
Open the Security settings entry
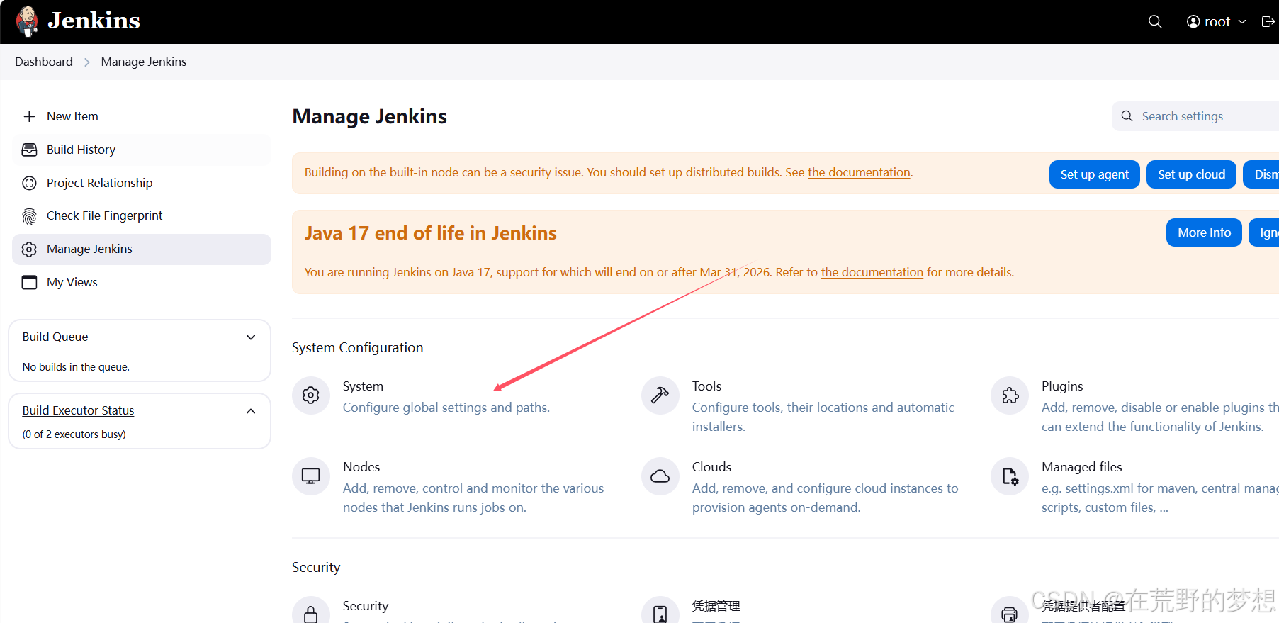click(x=366, y=606)
